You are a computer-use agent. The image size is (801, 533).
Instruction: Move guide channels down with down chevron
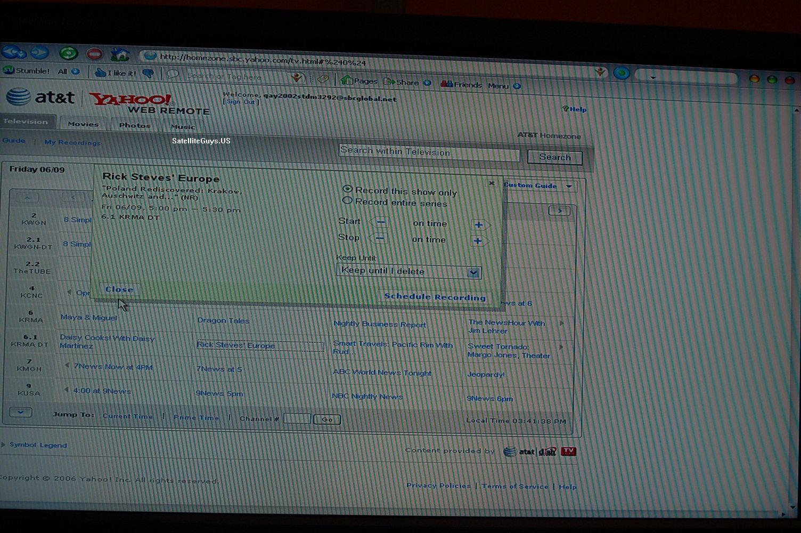click(21, 412)
